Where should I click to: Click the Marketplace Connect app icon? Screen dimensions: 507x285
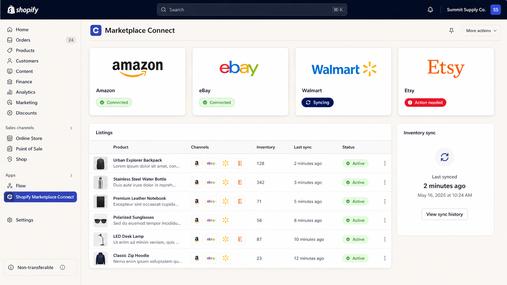[x=96, y=30]
